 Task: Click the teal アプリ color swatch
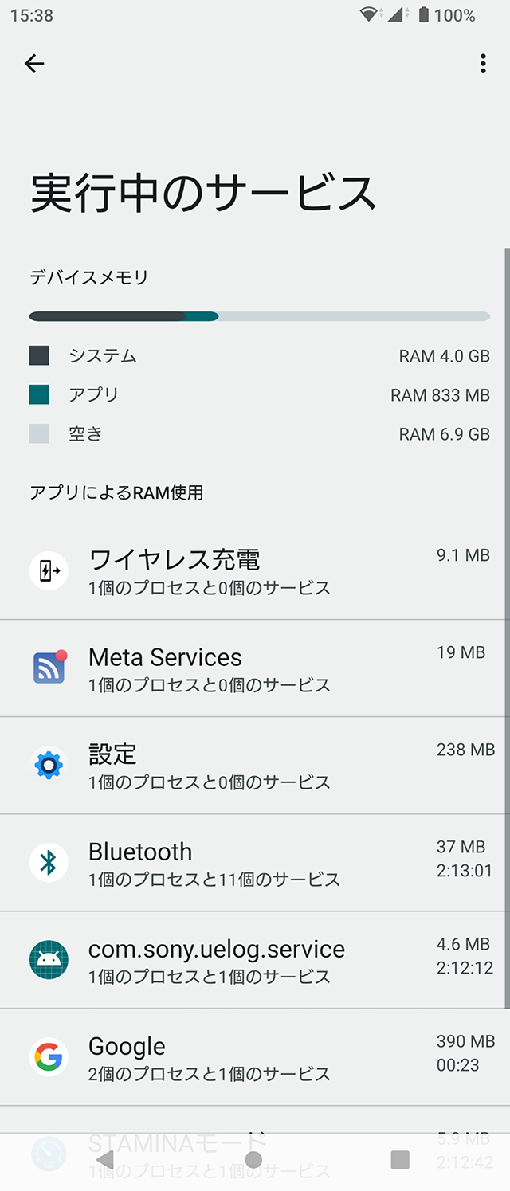coord(39,394)
